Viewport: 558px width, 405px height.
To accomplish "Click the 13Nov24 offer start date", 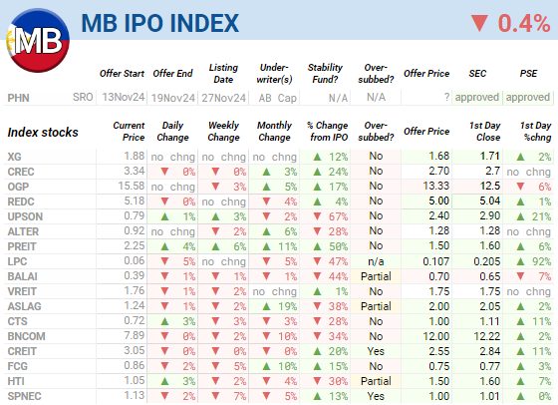I will (124, 97).
